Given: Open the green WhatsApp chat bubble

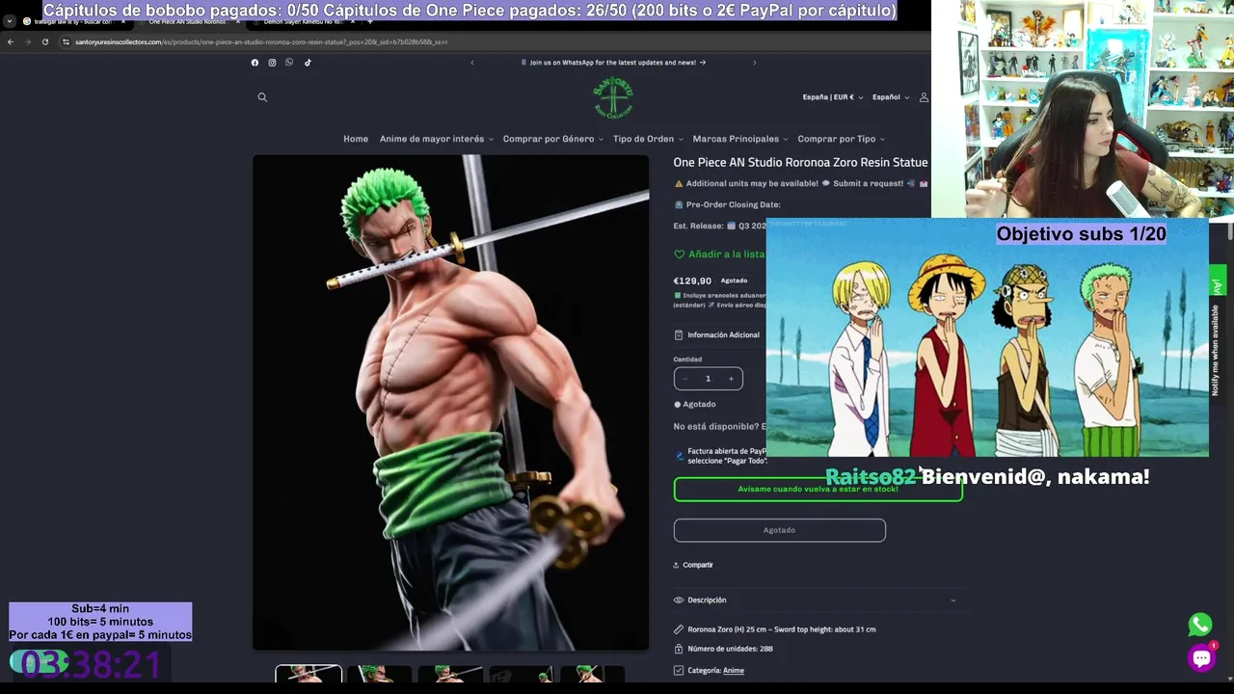Looking at the screenshot, I should pyautogui.click(x=1200, y=625).
